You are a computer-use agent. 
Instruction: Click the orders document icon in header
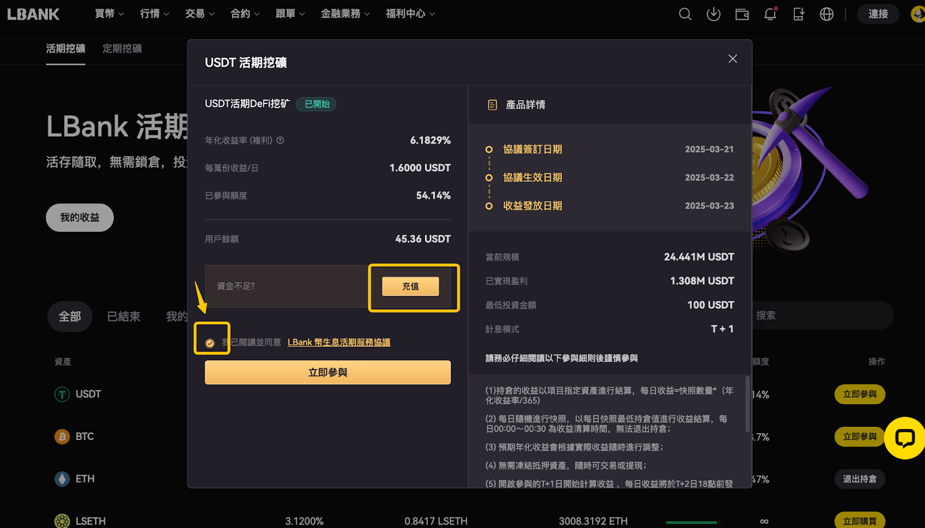pos(798,14)
